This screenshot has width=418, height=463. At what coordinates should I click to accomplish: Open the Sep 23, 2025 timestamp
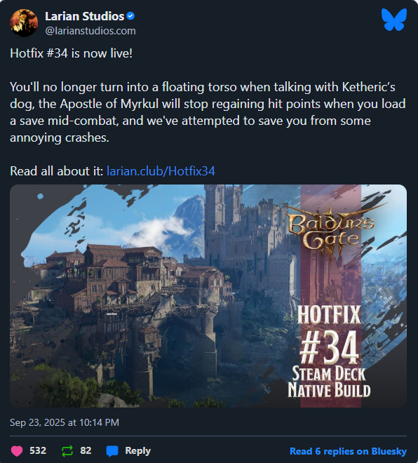pyautogui.click(x=65, y=422)
